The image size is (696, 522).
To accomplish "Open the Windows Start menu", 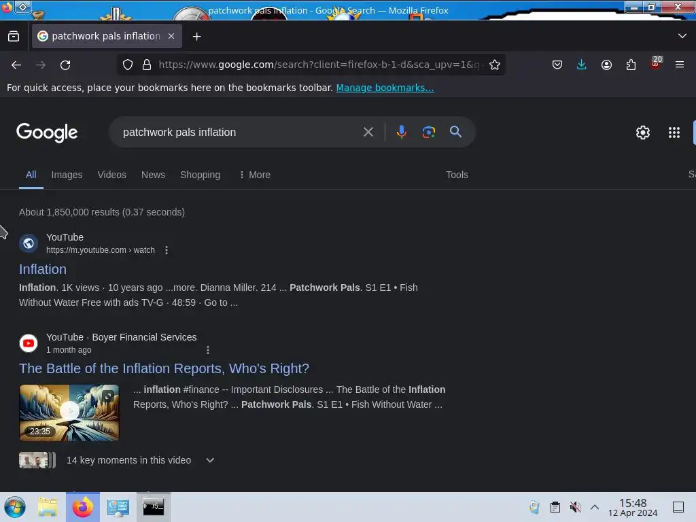I will click(15, 507).
